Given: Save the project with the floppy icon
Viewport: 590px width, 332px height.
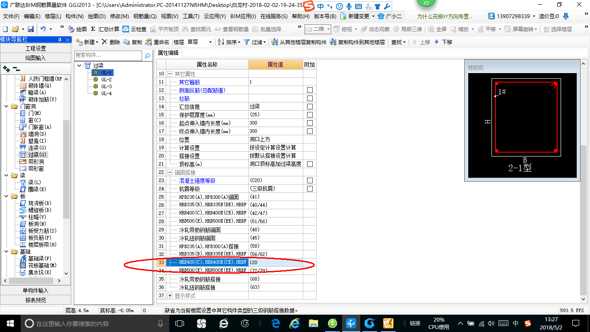Looking at the screenshot, I should 31,29.
